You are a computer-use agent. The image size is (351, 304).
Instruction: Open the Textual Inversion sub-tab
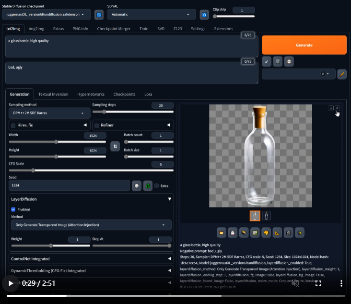click(53, 94)
